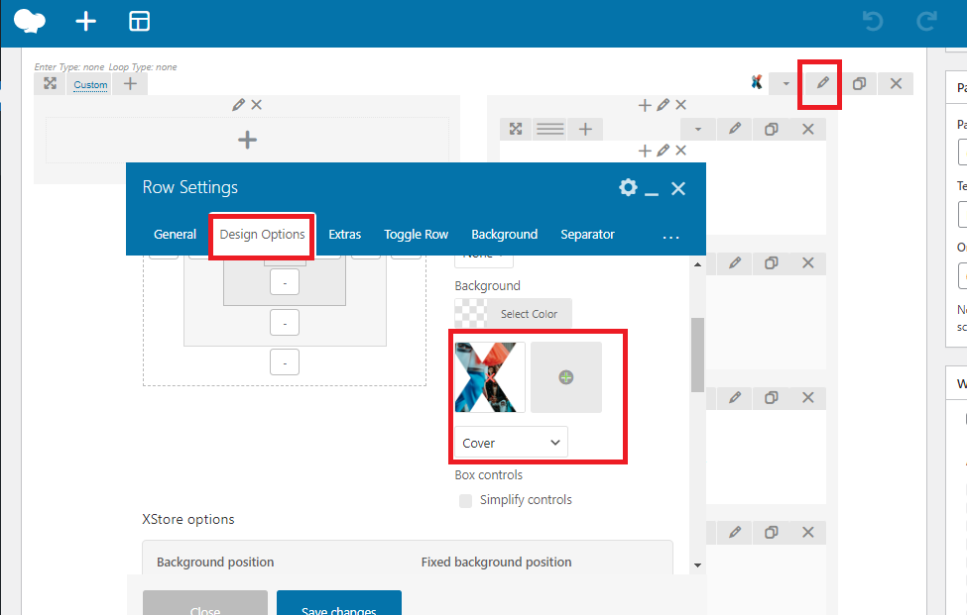
Task: Open Row Settings gear options
Action: pyautogui.click(x=628, y=187)
